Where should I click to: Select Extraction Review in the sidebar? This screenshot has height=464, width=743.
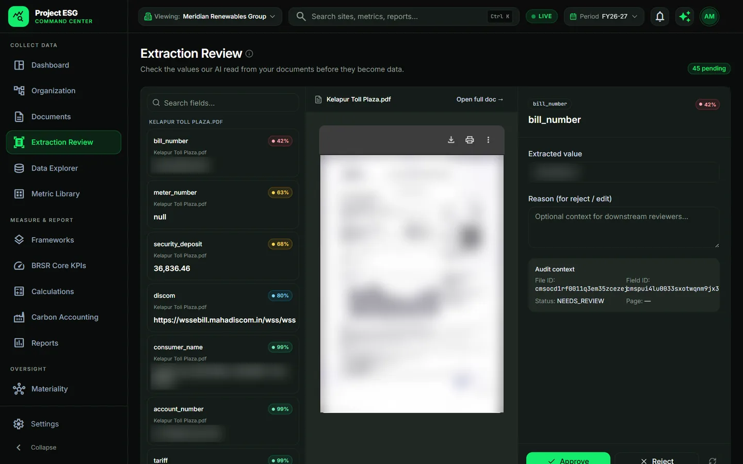63,142
